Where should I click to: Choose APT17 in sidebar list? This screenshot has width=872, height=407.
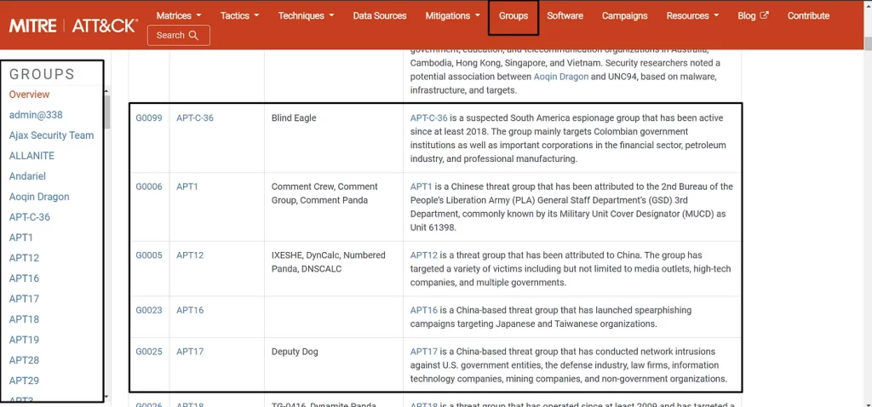[24, 299]
